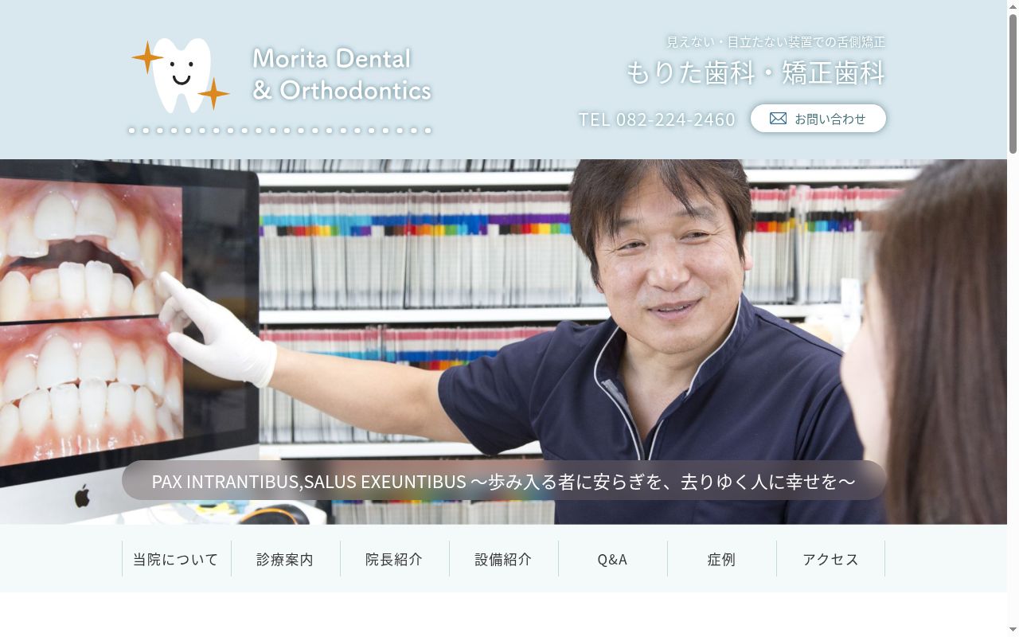The width and height of the screenshot is (1019, 637).
Task: Open the 設備紹介 menu item
Action: (503, 559)
